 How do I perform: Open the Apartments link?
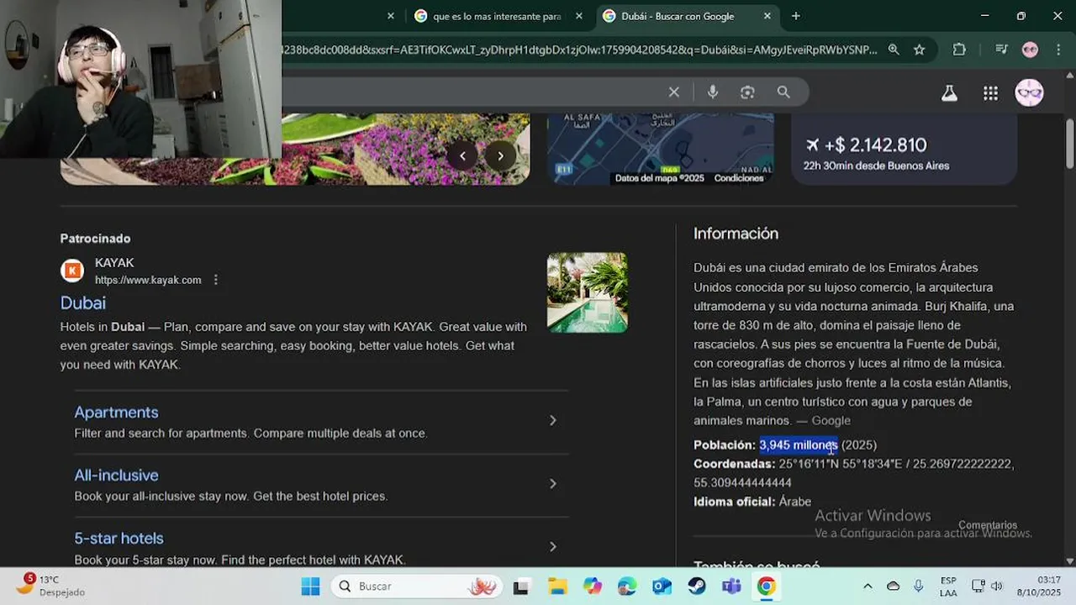pyautogui.click(x=116, y=413)
